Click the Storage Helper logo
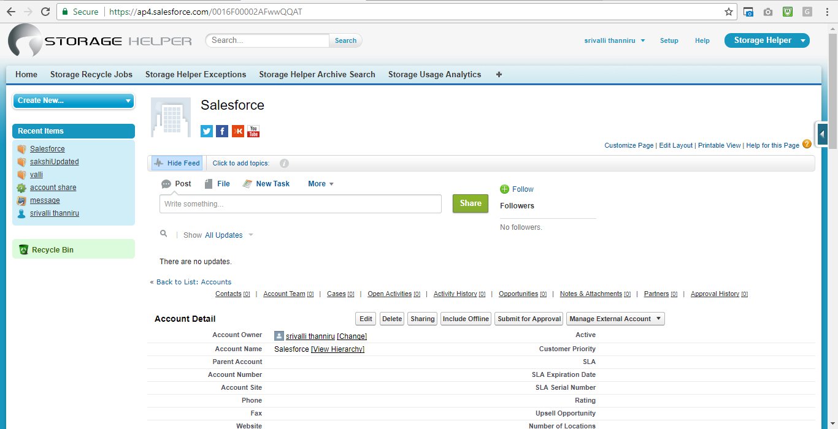 [x=100, y=41]
